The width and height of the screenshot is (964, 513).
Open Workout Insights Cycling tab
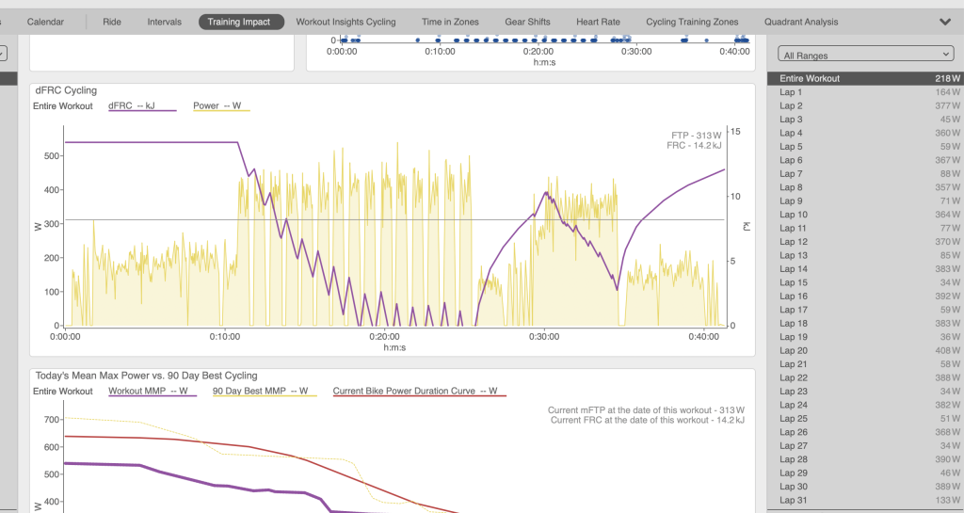[x=345, y=22]
